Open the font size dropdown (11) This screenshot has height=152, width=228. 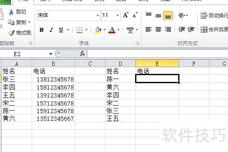pyautogui.click(x=117, y=15)
